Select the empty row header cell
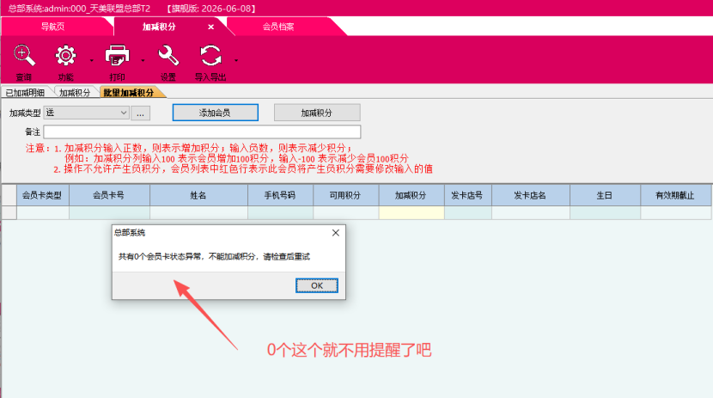The height and width of the screenshot is (398, 713). tap(9, 212)
